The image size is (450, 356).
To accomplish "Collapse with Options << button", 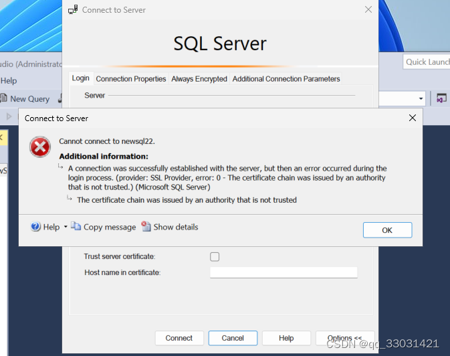I will click(344, 338).
